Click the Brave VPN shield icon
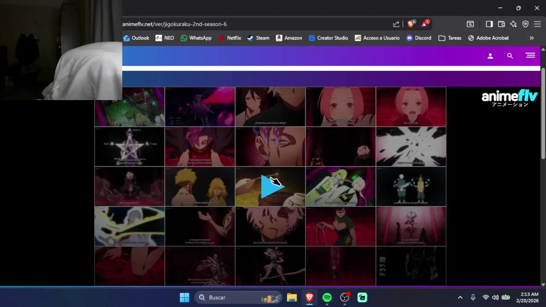The height and width of the screenshot is (307, 546). pos(526,24)
